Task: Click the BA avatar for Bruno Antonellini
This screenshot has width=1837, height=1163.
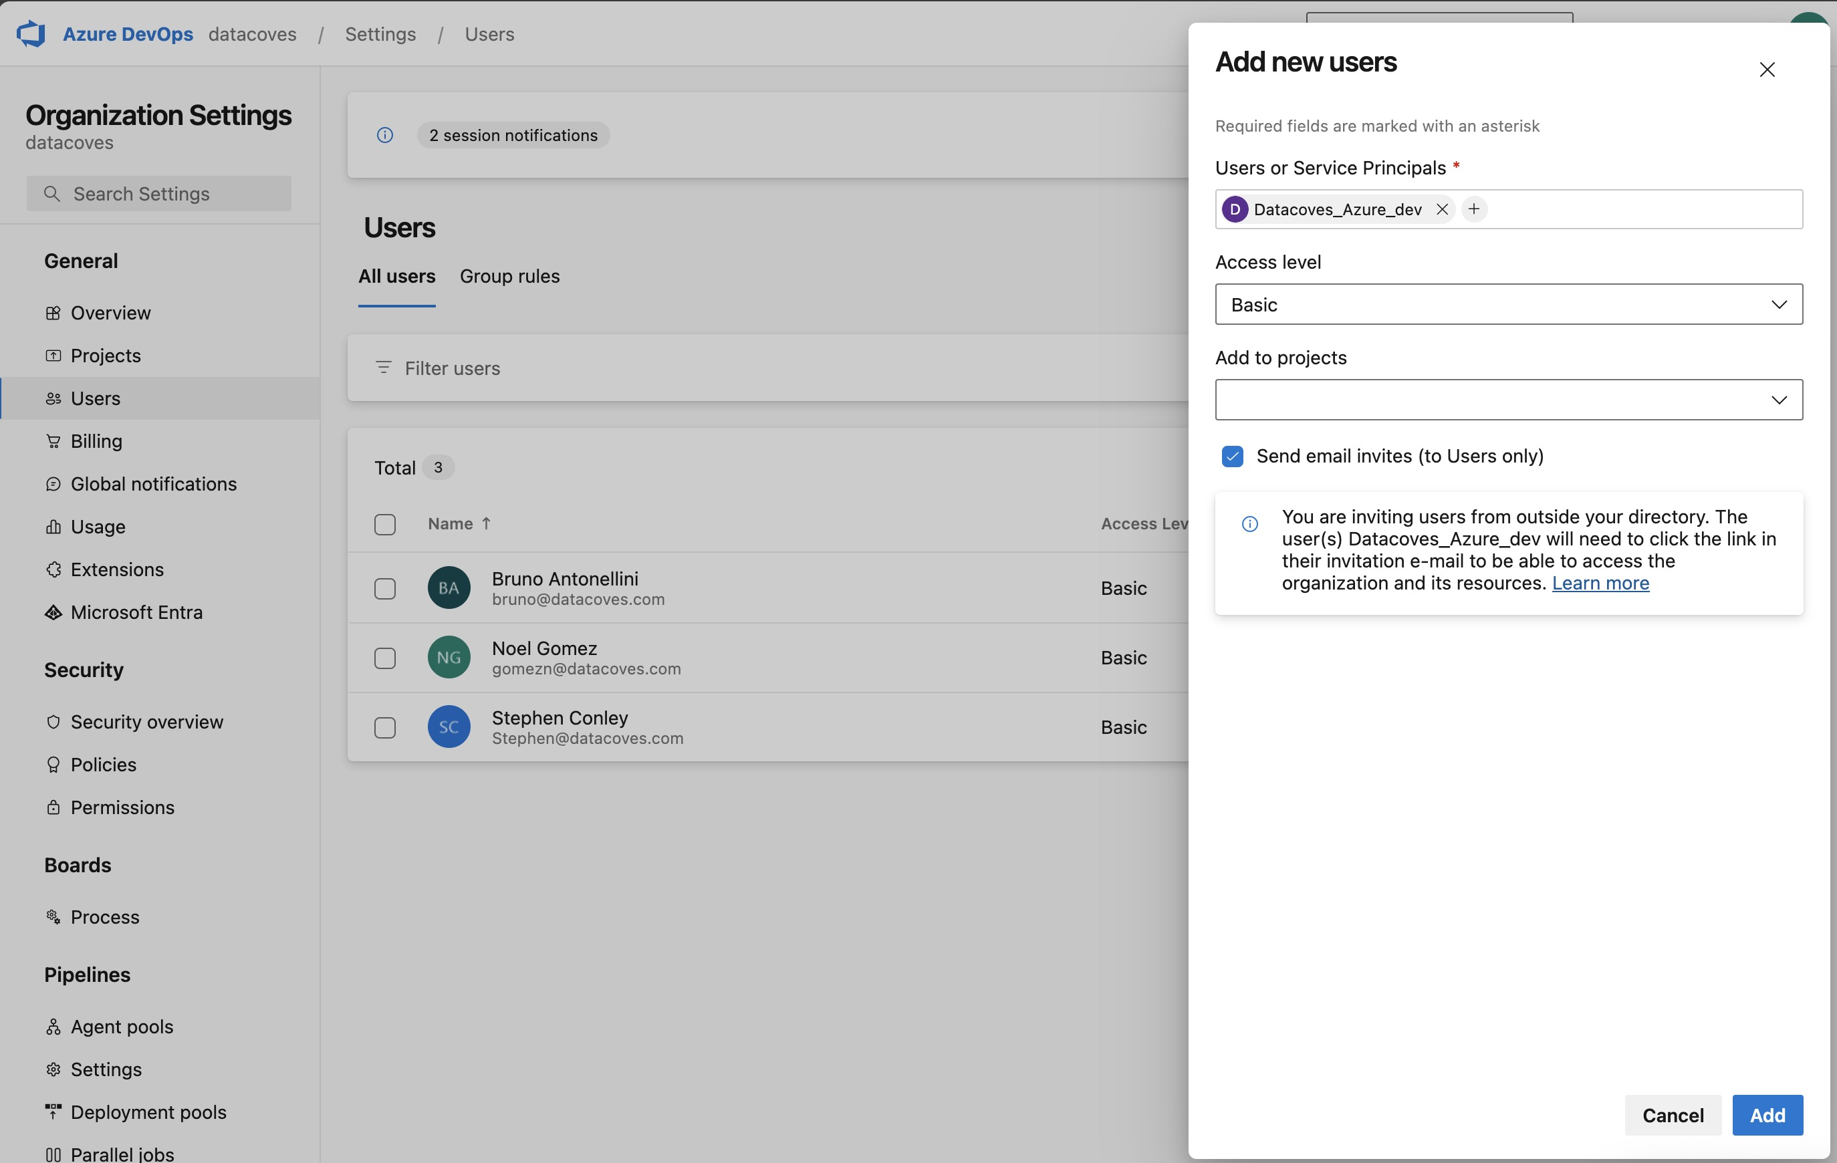Action: pos(449,588)
